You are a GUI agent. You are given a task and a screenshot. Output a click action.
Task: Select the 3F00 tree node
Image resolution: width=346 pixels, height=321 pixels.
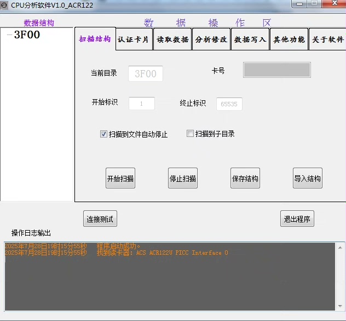coord(27,35)
